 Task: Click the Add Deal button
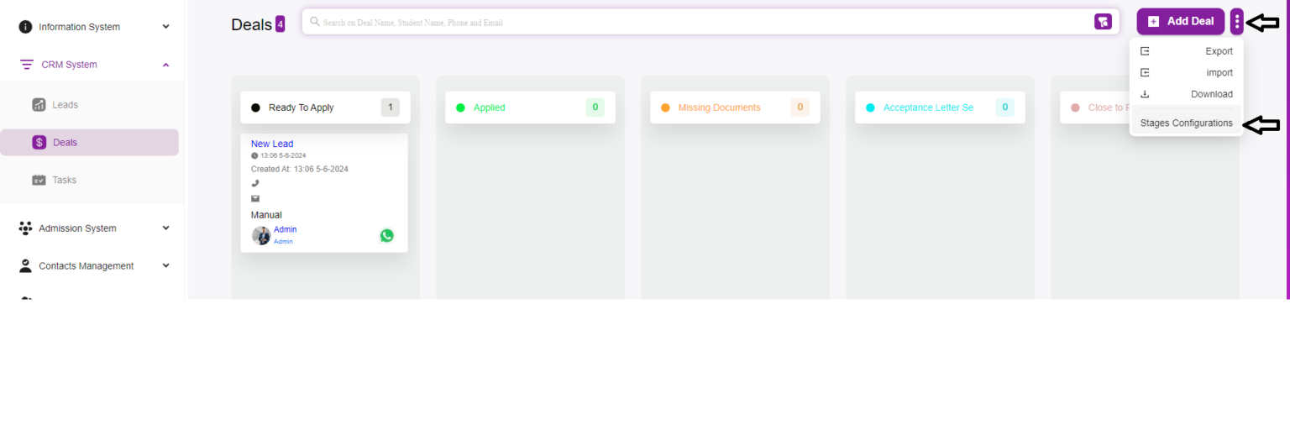click(x=1180, y=22)
